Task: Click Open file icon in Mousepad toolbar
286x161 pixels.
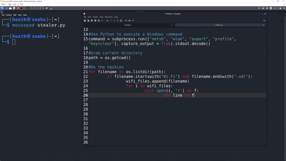Action: click(88, 21)
